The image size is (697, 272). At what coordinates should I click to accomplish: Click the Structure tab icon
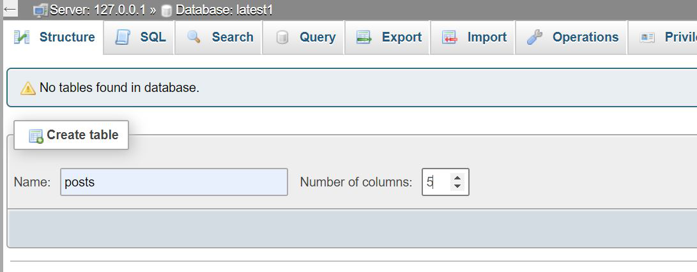22,37
